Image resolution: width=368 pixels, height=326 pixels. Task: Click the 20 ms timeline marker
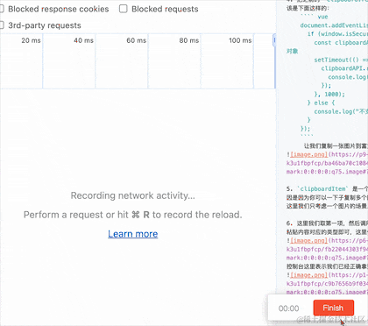point(31,40)
